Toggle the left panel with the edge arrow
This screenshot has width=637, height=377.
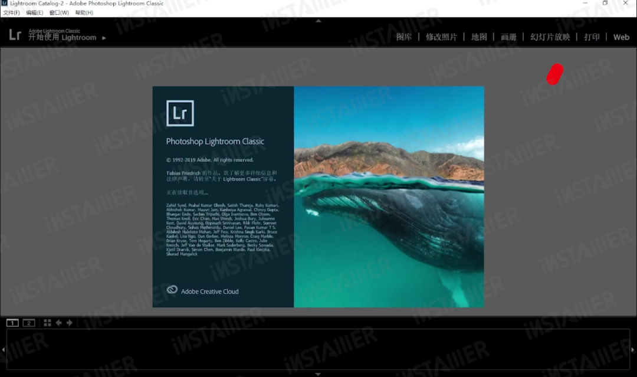[x=4, y=349]
